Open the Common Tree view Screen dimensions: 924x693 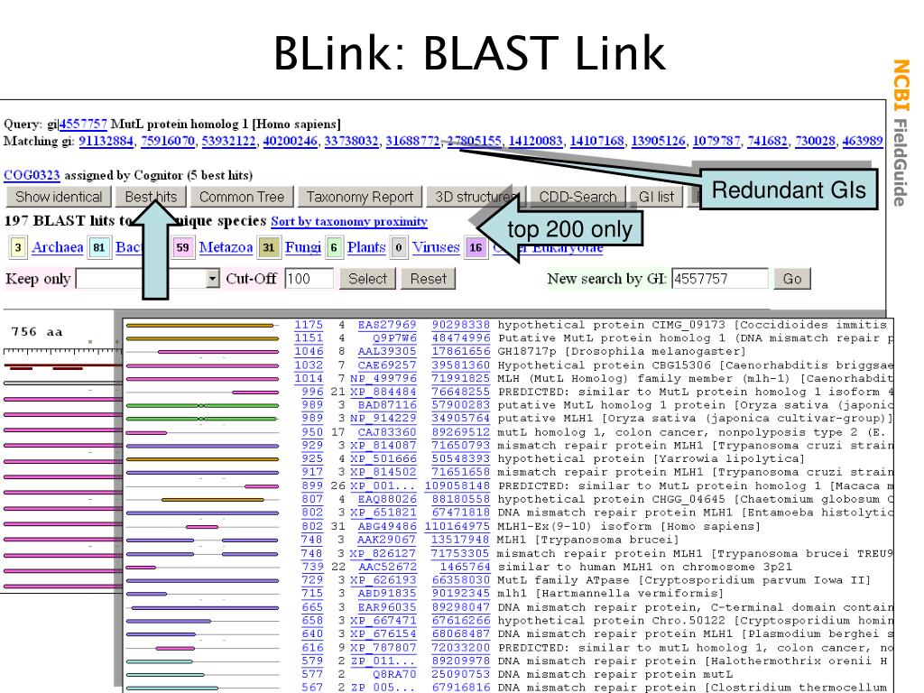(x=242, y=197)
